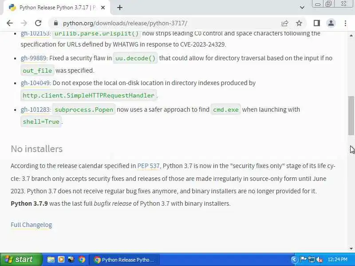355x266 pixels.
Task: Minimize the Chrome window
Action: point(318,4)
